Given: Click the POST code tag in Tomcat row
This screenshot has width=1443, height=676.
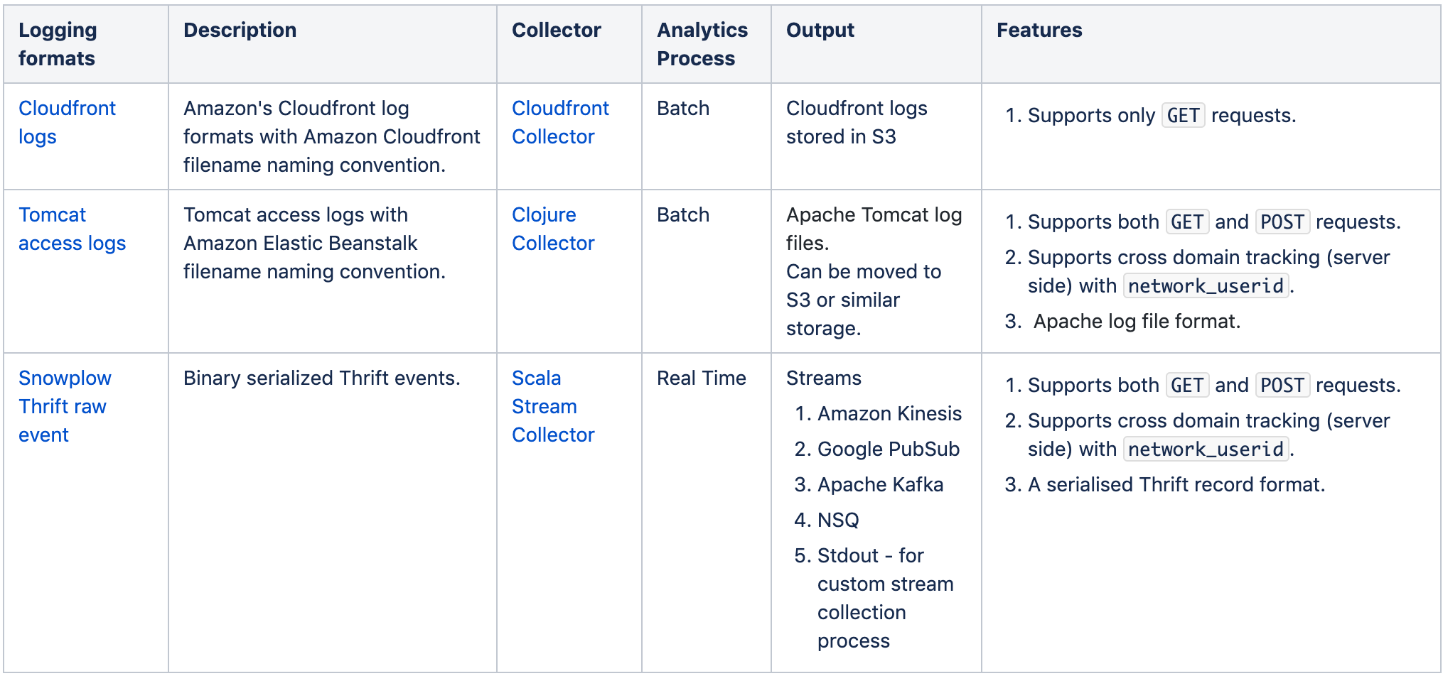Looking at the screenshot, I should coord(1282,222).
